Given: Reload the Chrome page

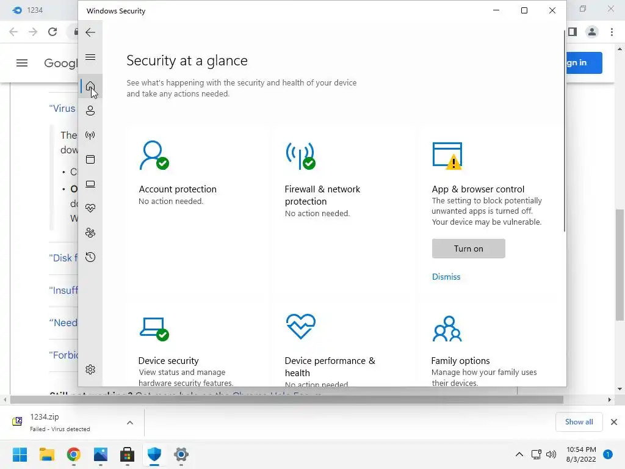Looking at the screenshot, I should (x=52, y=32).
